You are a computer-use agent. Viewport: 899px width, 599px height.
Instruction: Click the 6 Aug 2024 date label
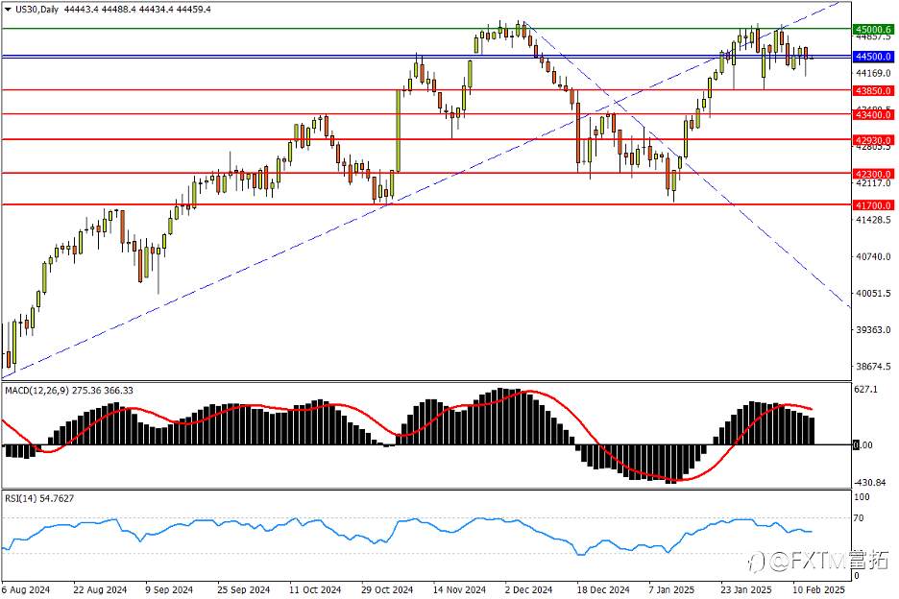[26, 589]
